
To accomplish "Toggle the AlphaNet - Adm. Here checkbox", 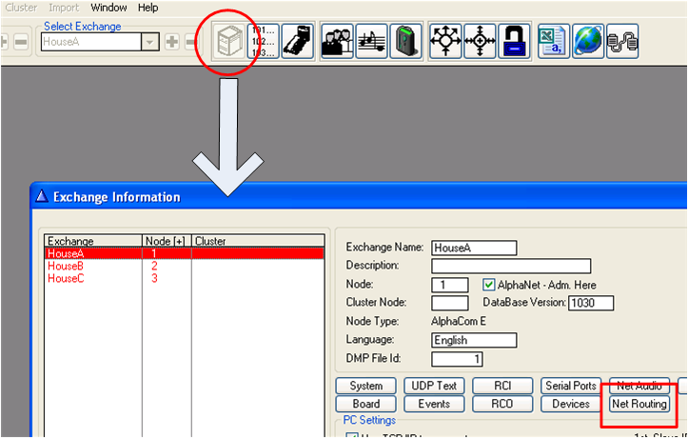I will tap(489, 285).
